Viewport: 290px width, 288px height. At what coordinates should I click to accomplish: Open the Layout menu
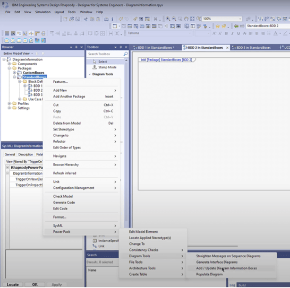tap(59, 12)
